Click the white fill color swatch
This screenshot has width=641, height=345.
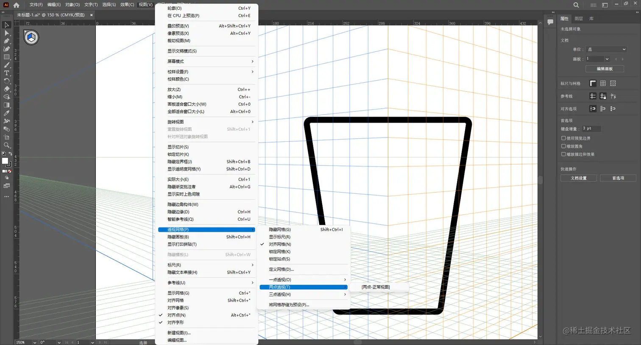[x=5, y=161]
